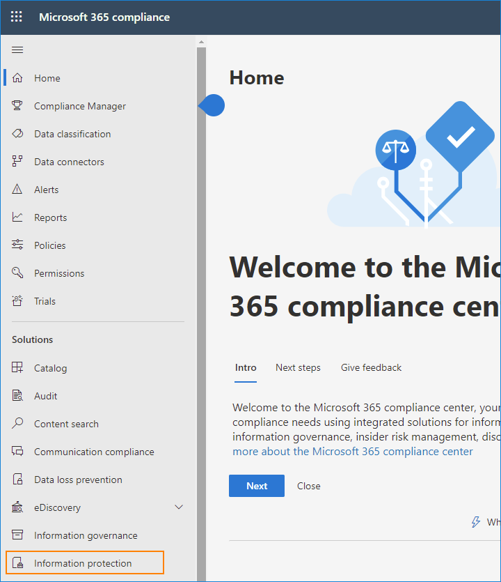
Task: Click the Permissions key icon
Action: [17, 273]
